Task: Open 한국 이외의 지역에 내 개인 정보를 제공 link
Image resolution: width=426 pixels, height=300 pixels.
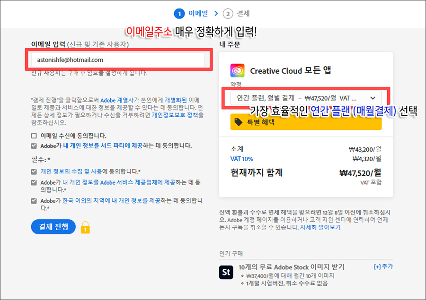Action: coord(111,201)
